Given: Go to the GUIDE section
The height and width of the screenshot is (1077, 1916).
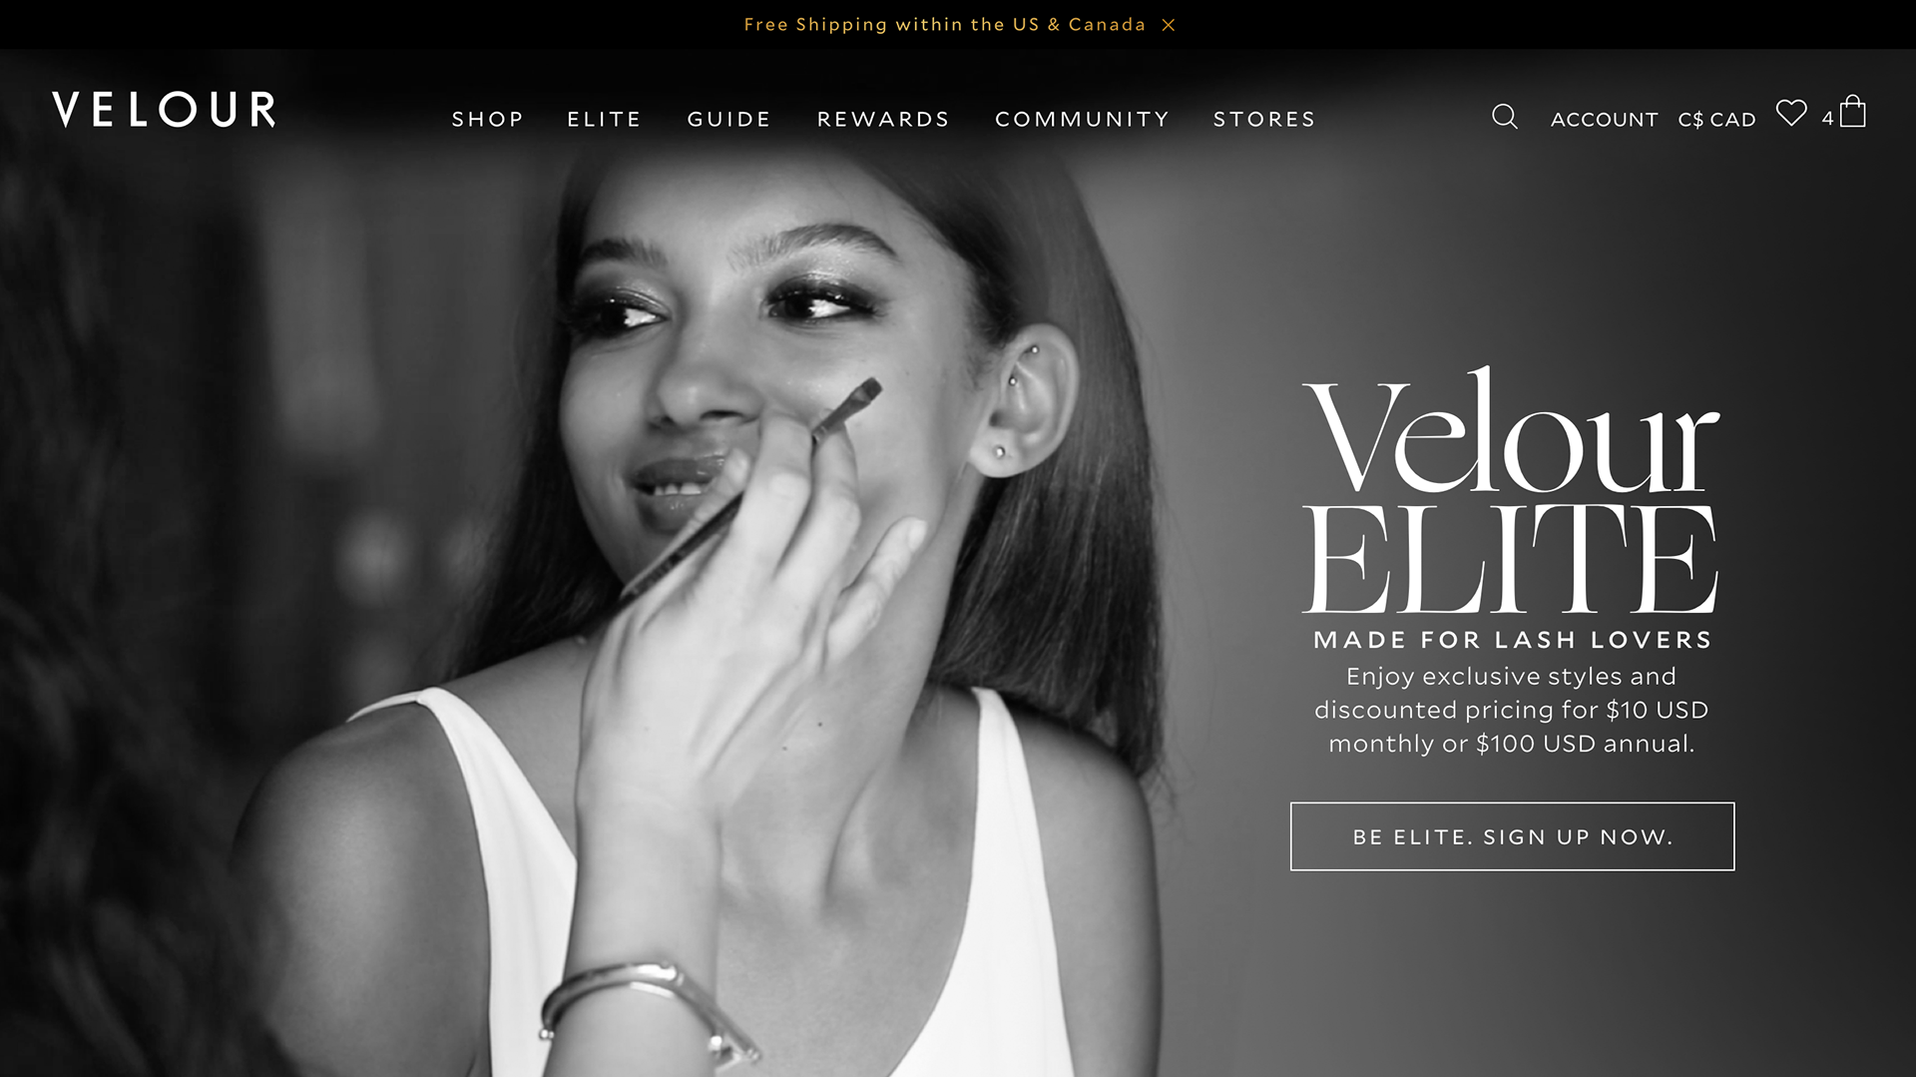Looking at the screenshot, I should tap(729, 119).
